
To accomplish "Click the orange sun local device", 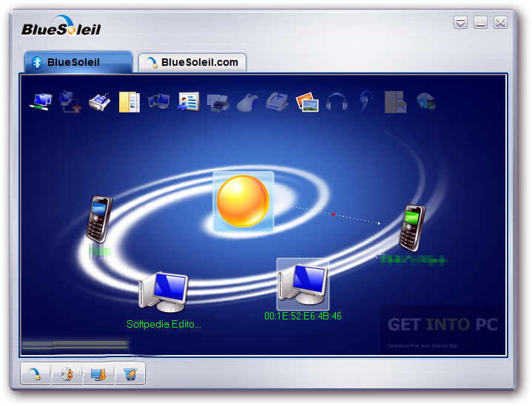I will [243, 201].
